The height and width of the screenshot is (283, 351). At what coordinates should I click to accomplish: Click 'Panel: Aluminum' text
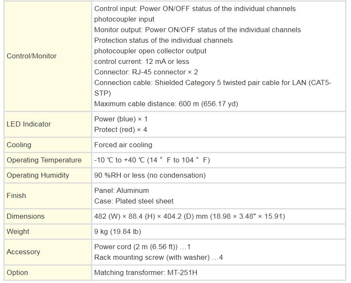point(122,190)
